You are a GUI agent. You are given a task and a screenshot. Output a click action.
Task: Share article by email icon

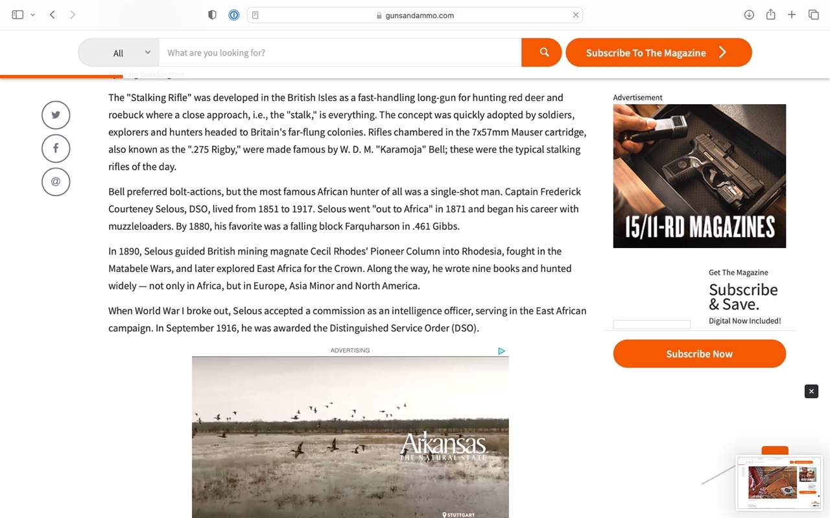coord(56,182)
